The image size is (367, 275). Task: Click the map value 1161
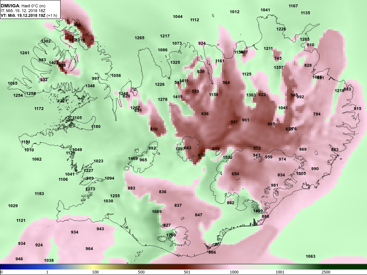click(x=220, y=61)
